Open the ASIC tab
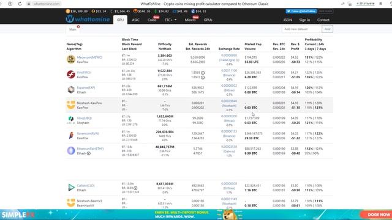The image size is (392, 220). tap(135, 20)
